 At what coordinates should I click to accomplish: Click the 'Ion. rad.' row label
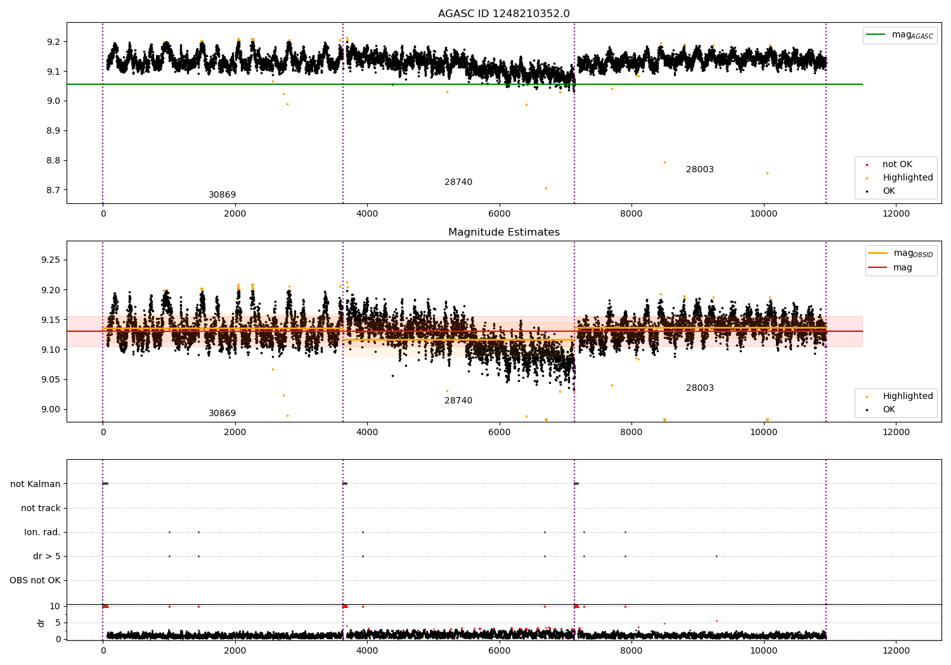tap(42, 533)
